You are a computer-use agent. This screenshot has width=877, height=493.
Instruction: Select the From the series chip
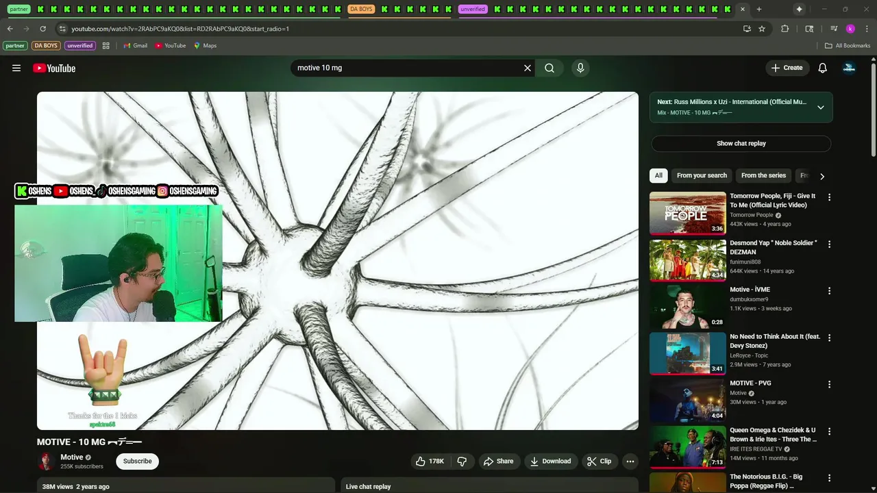tap(763, 176)
